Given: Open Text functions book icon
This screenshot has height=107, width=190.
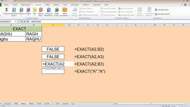Looking at the screenshot, I should pos(34,10).
